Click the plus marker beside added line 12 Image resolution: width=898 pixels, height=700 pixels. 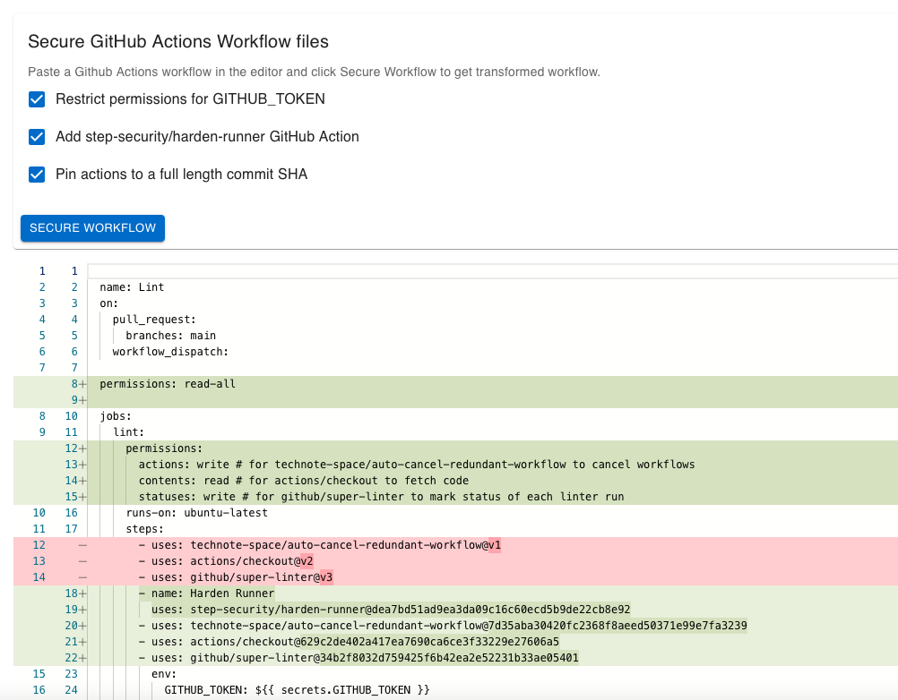[83, 448]
